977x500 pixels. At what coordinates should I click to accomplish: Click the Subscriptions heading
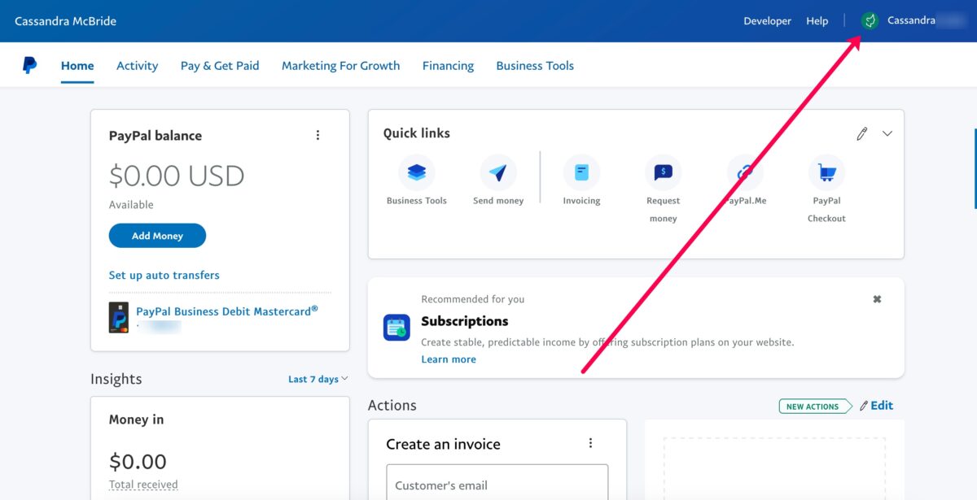click(465, 321)
